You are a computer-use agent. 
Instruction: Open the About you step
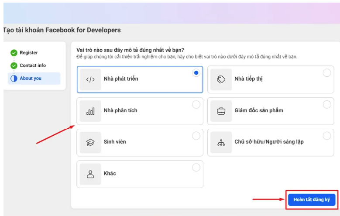[34, 78]
